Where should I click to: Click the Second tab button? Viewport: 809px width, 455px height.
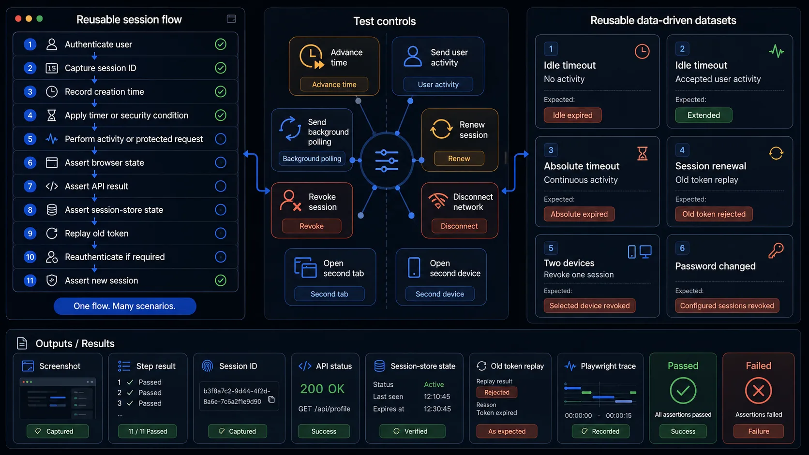point(330,294)
